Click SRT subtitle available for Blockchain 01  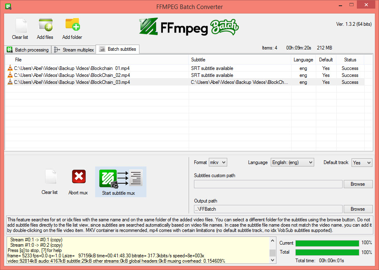coord(212,68)
